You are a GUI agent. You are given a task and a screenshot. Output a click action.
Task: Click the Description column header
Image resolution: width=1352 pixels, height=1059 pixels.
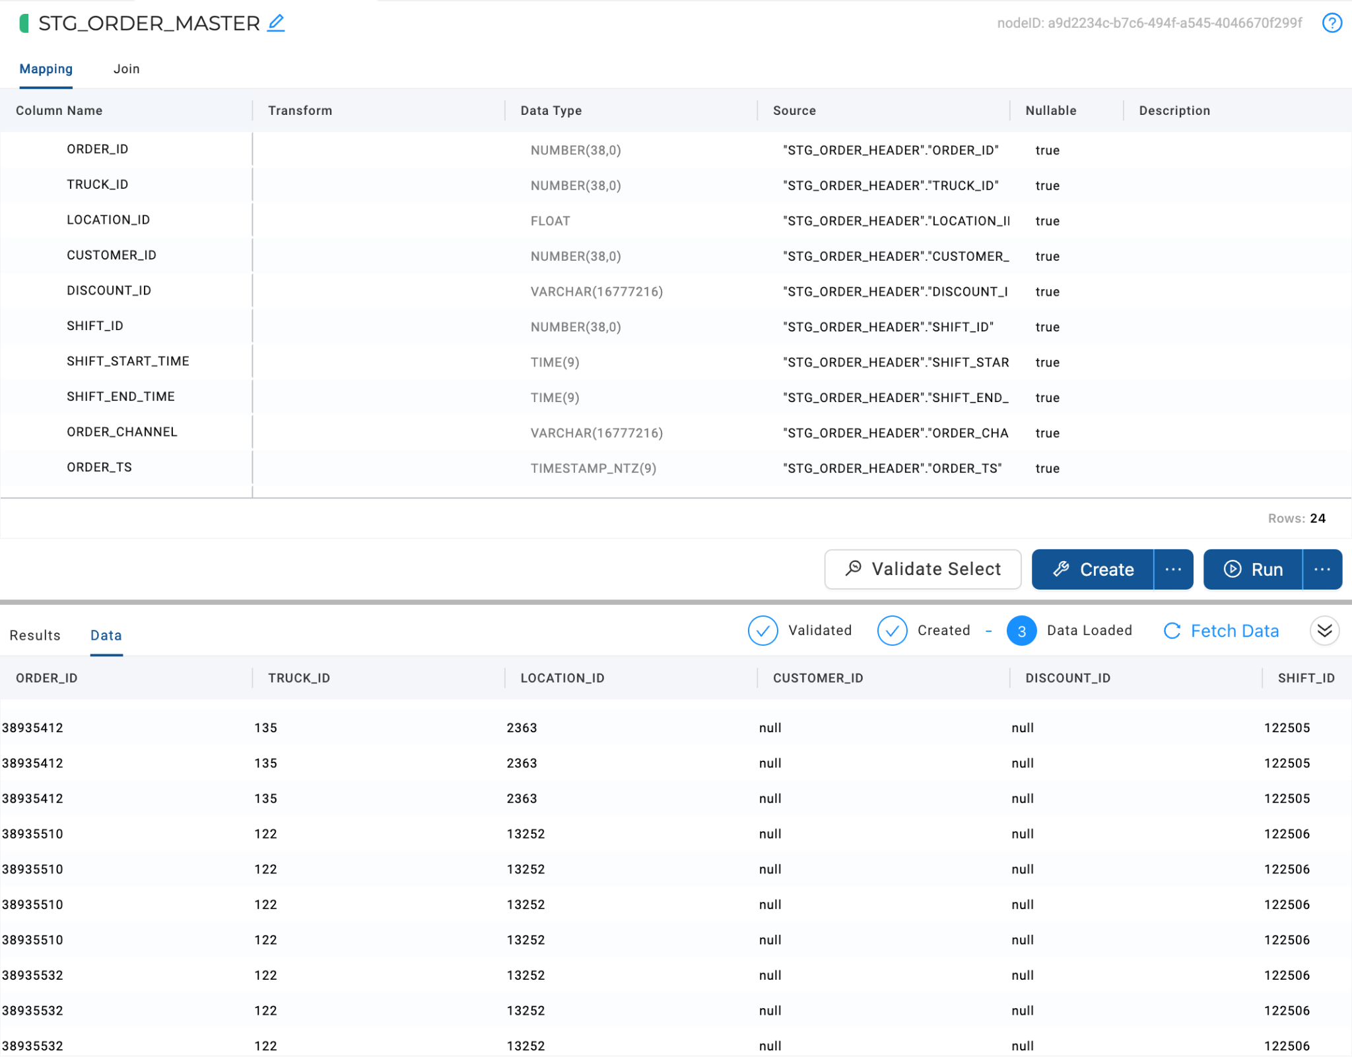pos(1174,110)
